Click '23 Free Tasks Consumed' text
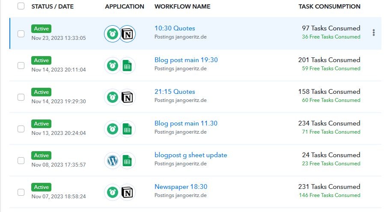 point(331,164)
